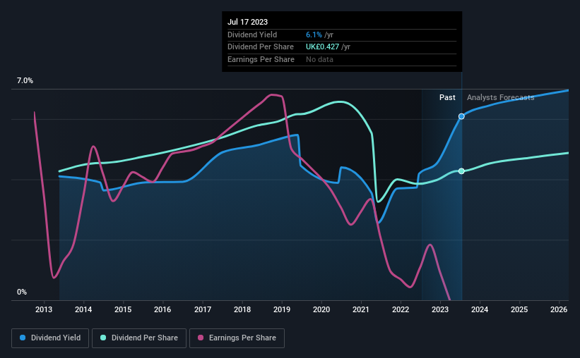The height and width of the screenshot is (358, 580).
Task: Click the teal Dividend Per Share legend dot
Action: [x=103, y=338]
